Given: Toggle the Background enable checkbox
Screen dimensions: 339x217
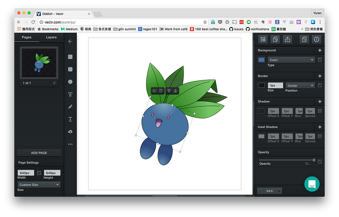Looking at the screenshot, I should tap(320, 60).
